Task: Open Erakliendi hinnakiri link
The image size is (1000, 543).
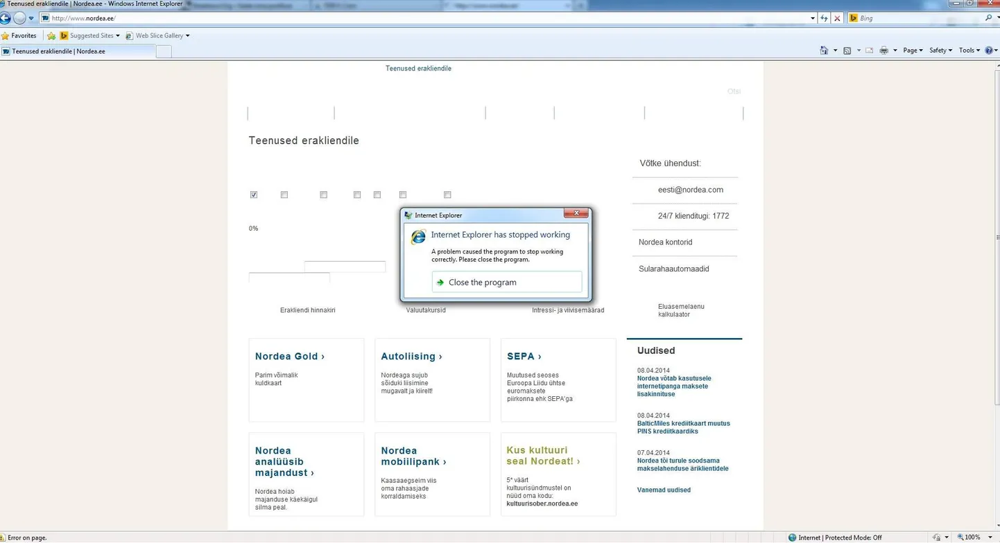Action: pos(308,310)
